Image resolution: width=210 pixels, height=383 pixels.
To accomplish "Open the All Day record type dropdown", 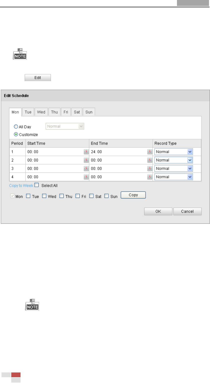I will [65, 126].
